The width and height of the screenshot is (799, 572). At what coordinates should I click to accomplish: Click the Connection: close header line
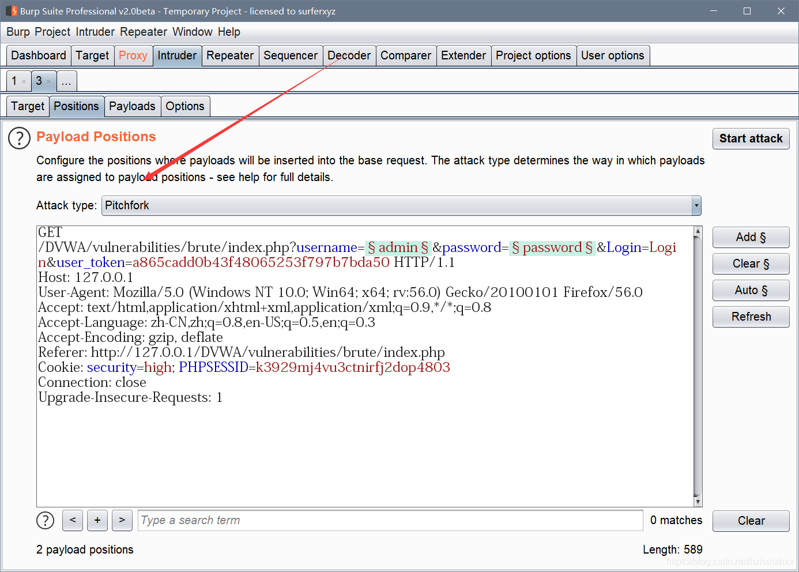click(x=92, y=382)
